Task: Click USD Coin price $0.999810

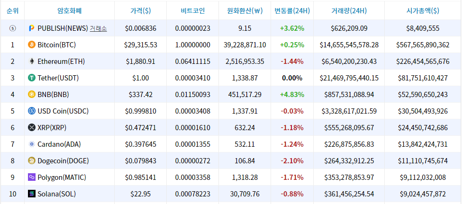Action: 141,111
